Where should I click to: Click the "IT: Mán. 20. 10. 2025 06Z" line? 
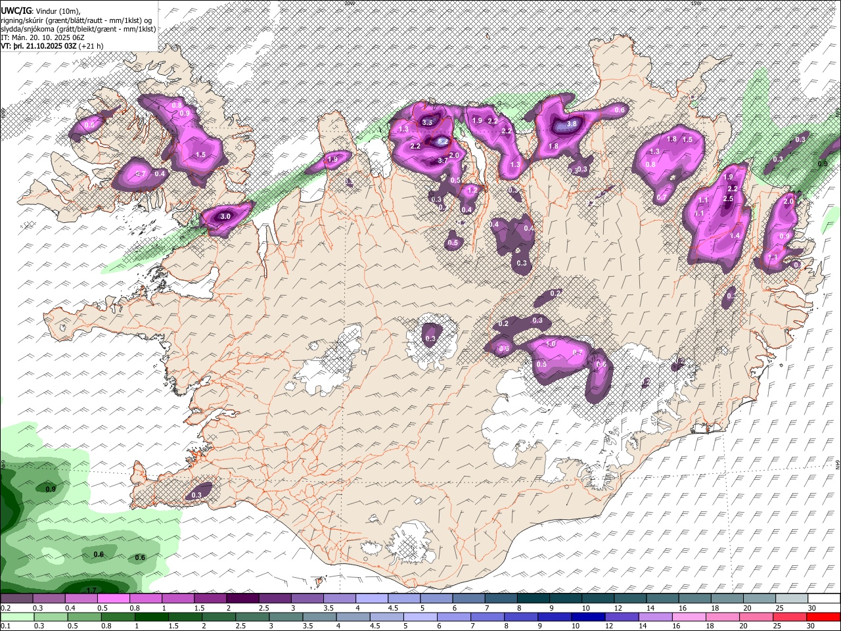coord(43,38)
